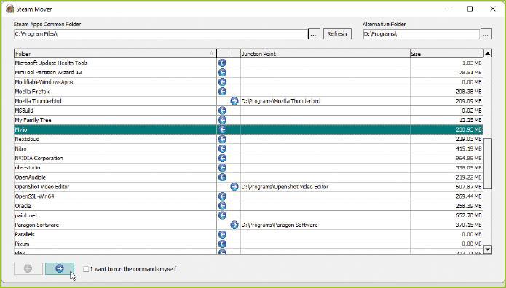This screenshot has width=506, height=288.
Task: Click left arrow icon for obs-studio
Action: (x=222, y=168)
